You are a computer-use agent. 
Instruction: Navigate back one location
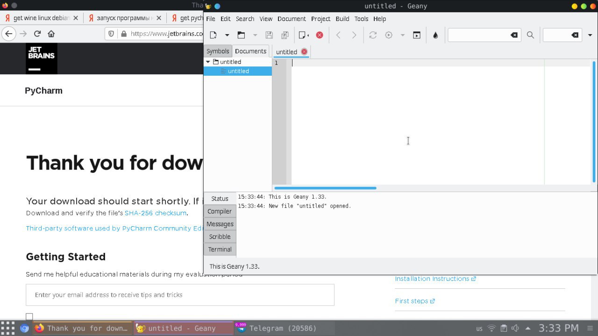pos(339,35)
